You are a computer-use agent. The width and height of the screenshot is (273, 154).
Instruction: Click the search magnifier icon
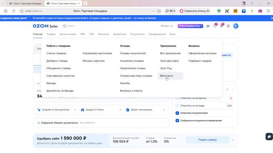[64, 26]
